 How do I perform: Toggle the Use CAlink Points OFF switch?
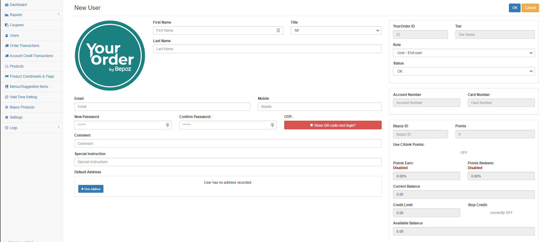(463, 153)
